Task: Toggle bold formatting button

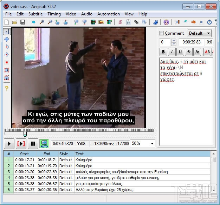Action: coord(163,52)
